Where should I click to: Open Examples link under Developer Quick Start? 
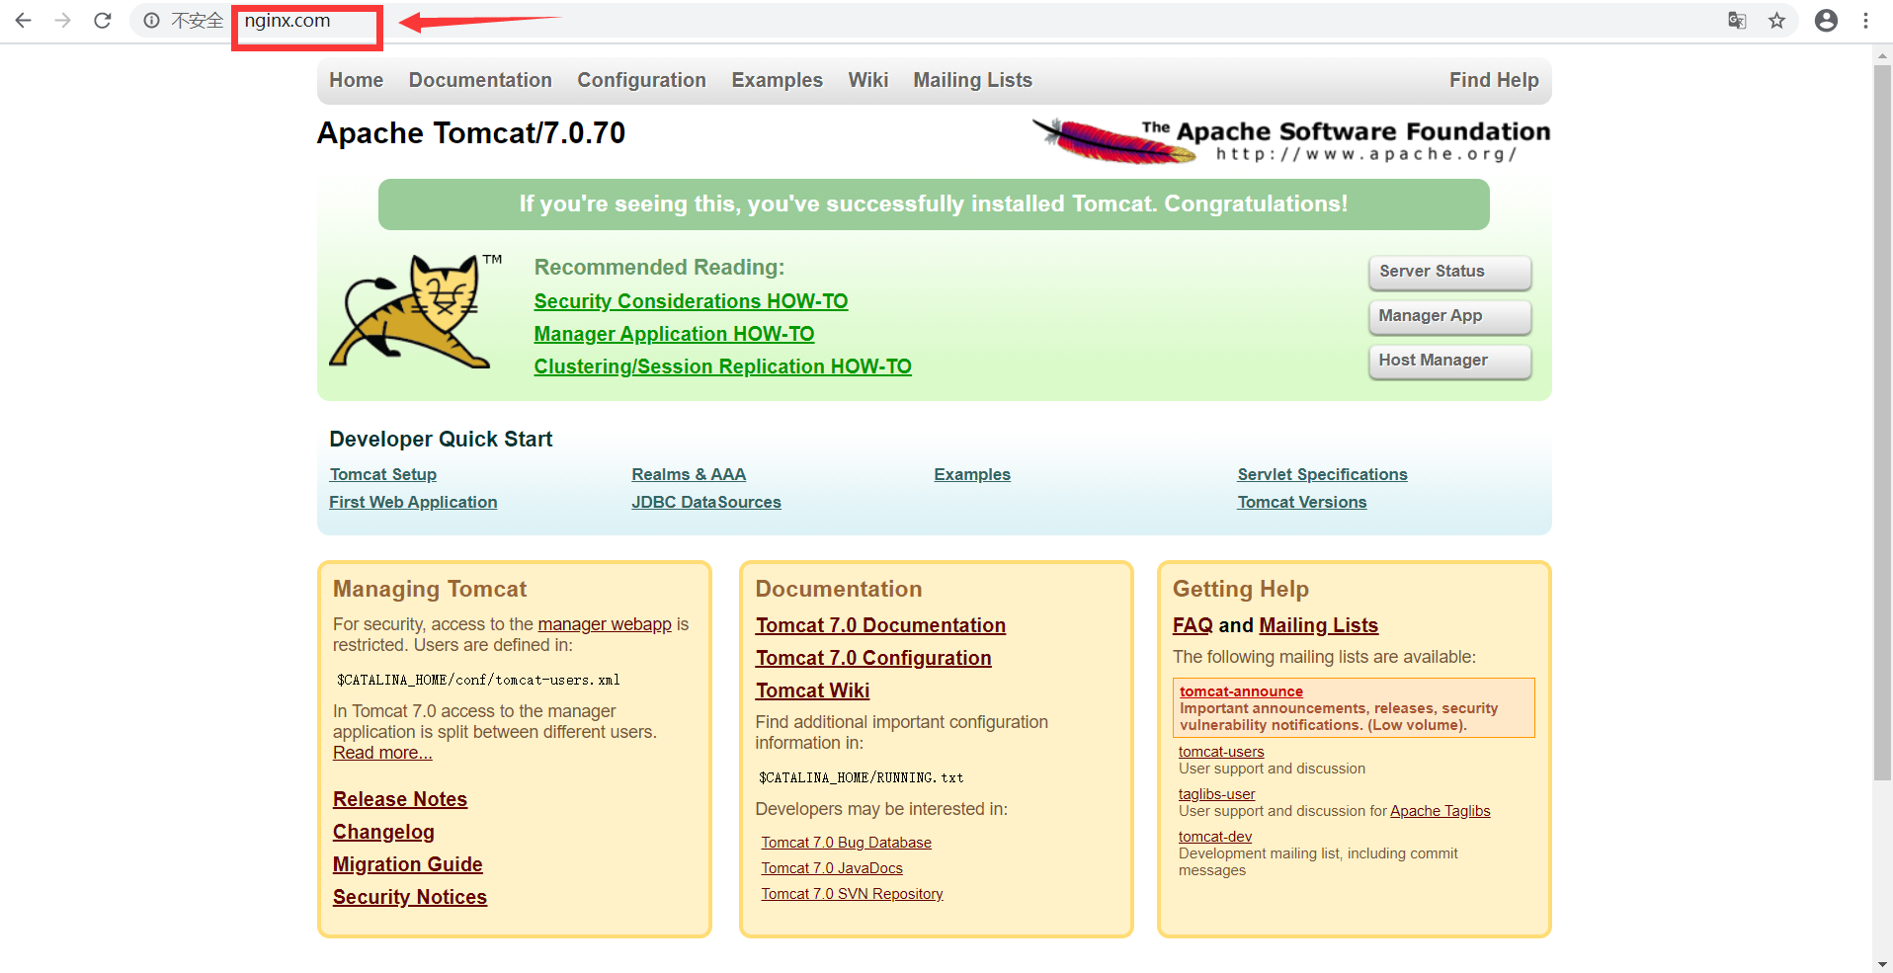(972, 474)
